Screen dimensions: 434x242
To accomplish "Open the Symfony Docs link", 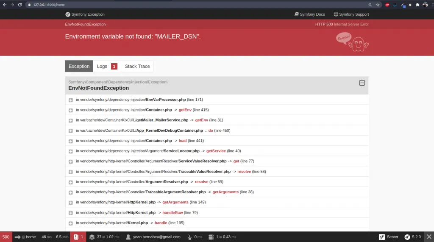I will pyautogui.click(x=310, y=14).
